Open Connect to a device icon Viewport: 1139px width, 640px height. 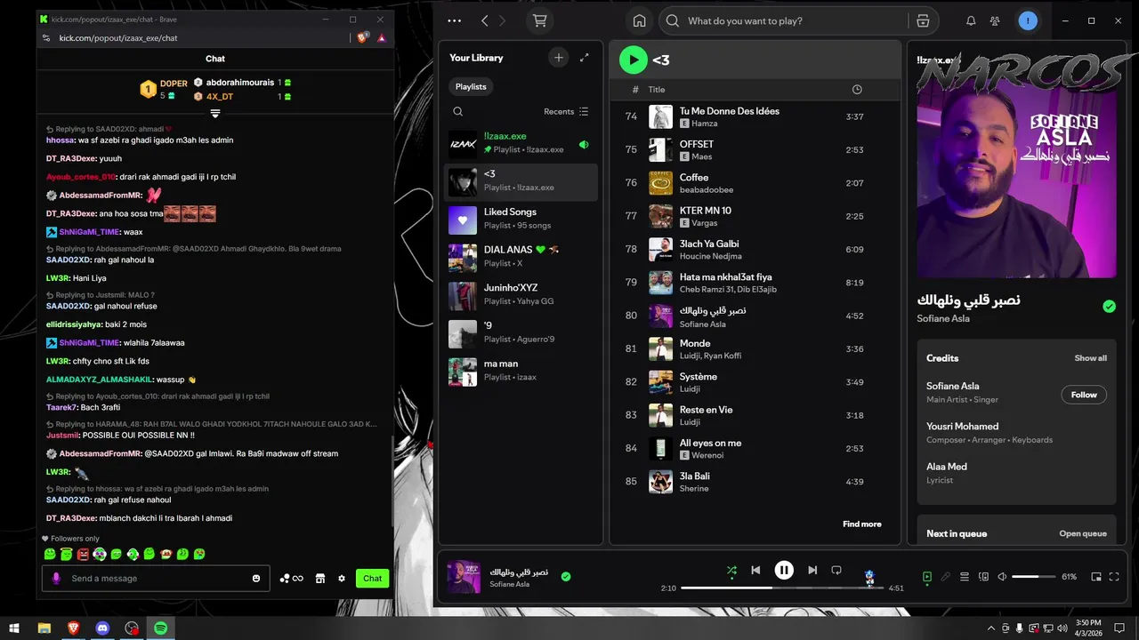[x=983, y=577]
